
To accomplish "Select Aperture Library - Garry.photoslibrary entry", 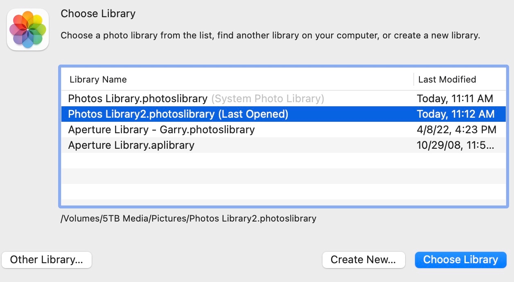I will (x=161, y=130).
